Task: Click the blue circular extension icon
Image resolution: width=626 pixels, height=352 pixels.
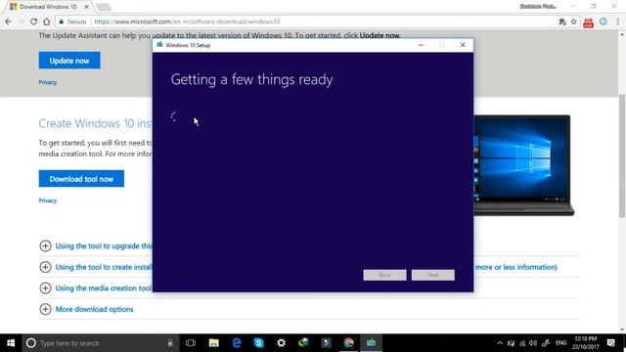Action: (x=603, y=22)
